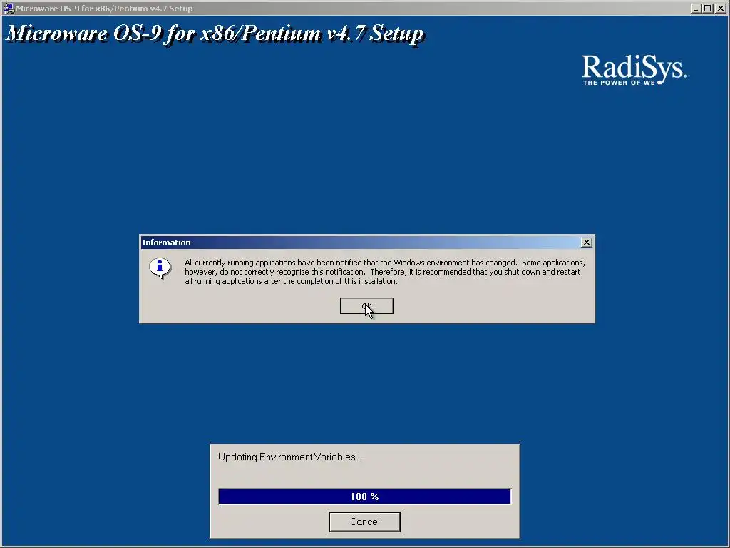Close the Information dialog with X
Screen dimensions: 730x548
click(587, 243)
